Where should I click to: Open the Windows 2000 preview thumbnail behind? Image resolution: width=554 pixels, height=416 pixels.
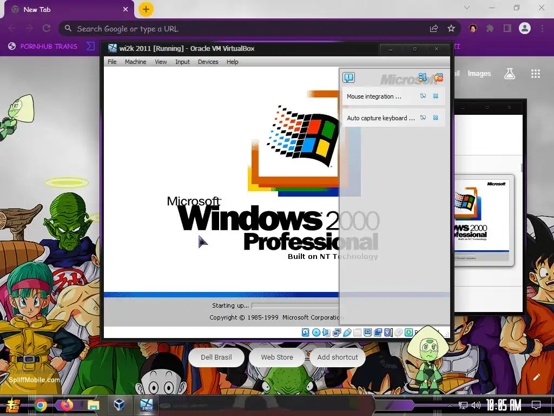tap(483, 220)
